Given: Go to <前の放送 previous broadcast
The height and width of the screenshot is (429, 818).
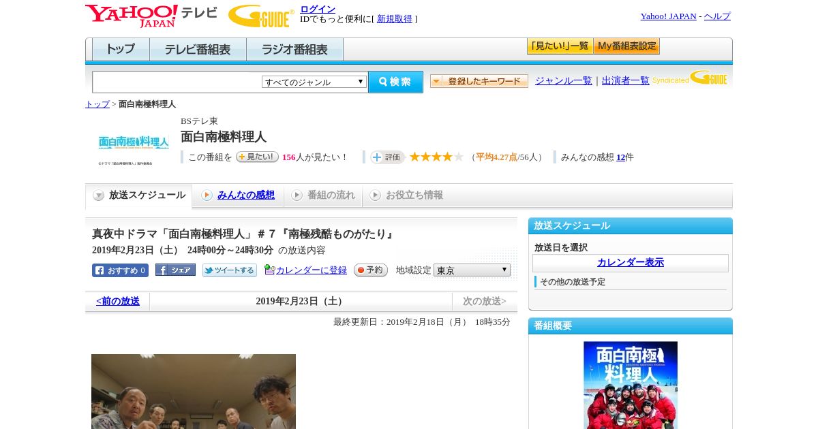Looking at the screenshot, I should (118, 301).
